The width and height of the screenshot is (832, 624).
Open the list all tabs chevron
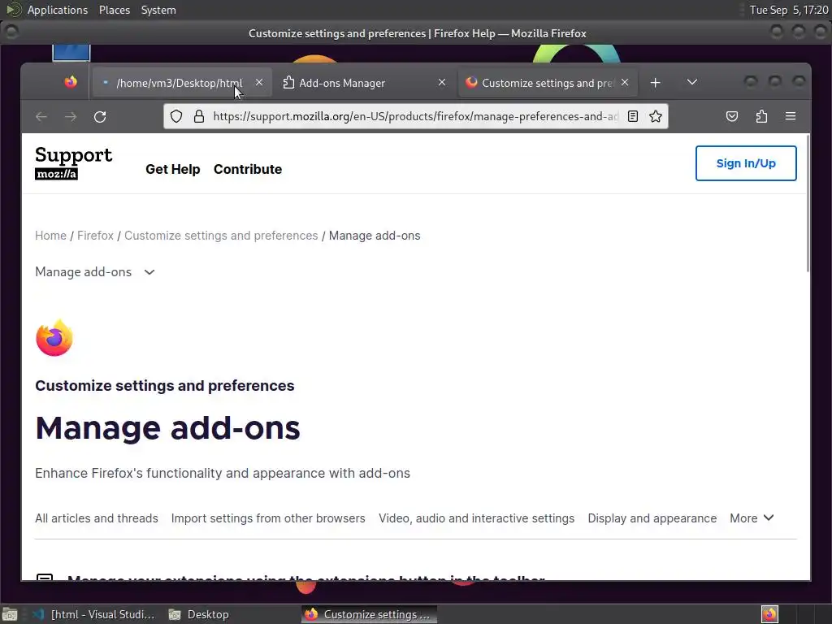692,82
